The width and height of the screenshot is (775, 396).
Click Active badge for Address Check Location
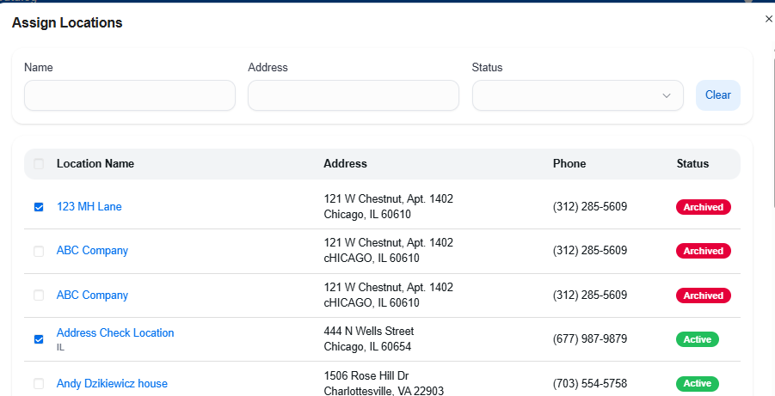pyautogui.click(x=697, y=339)
